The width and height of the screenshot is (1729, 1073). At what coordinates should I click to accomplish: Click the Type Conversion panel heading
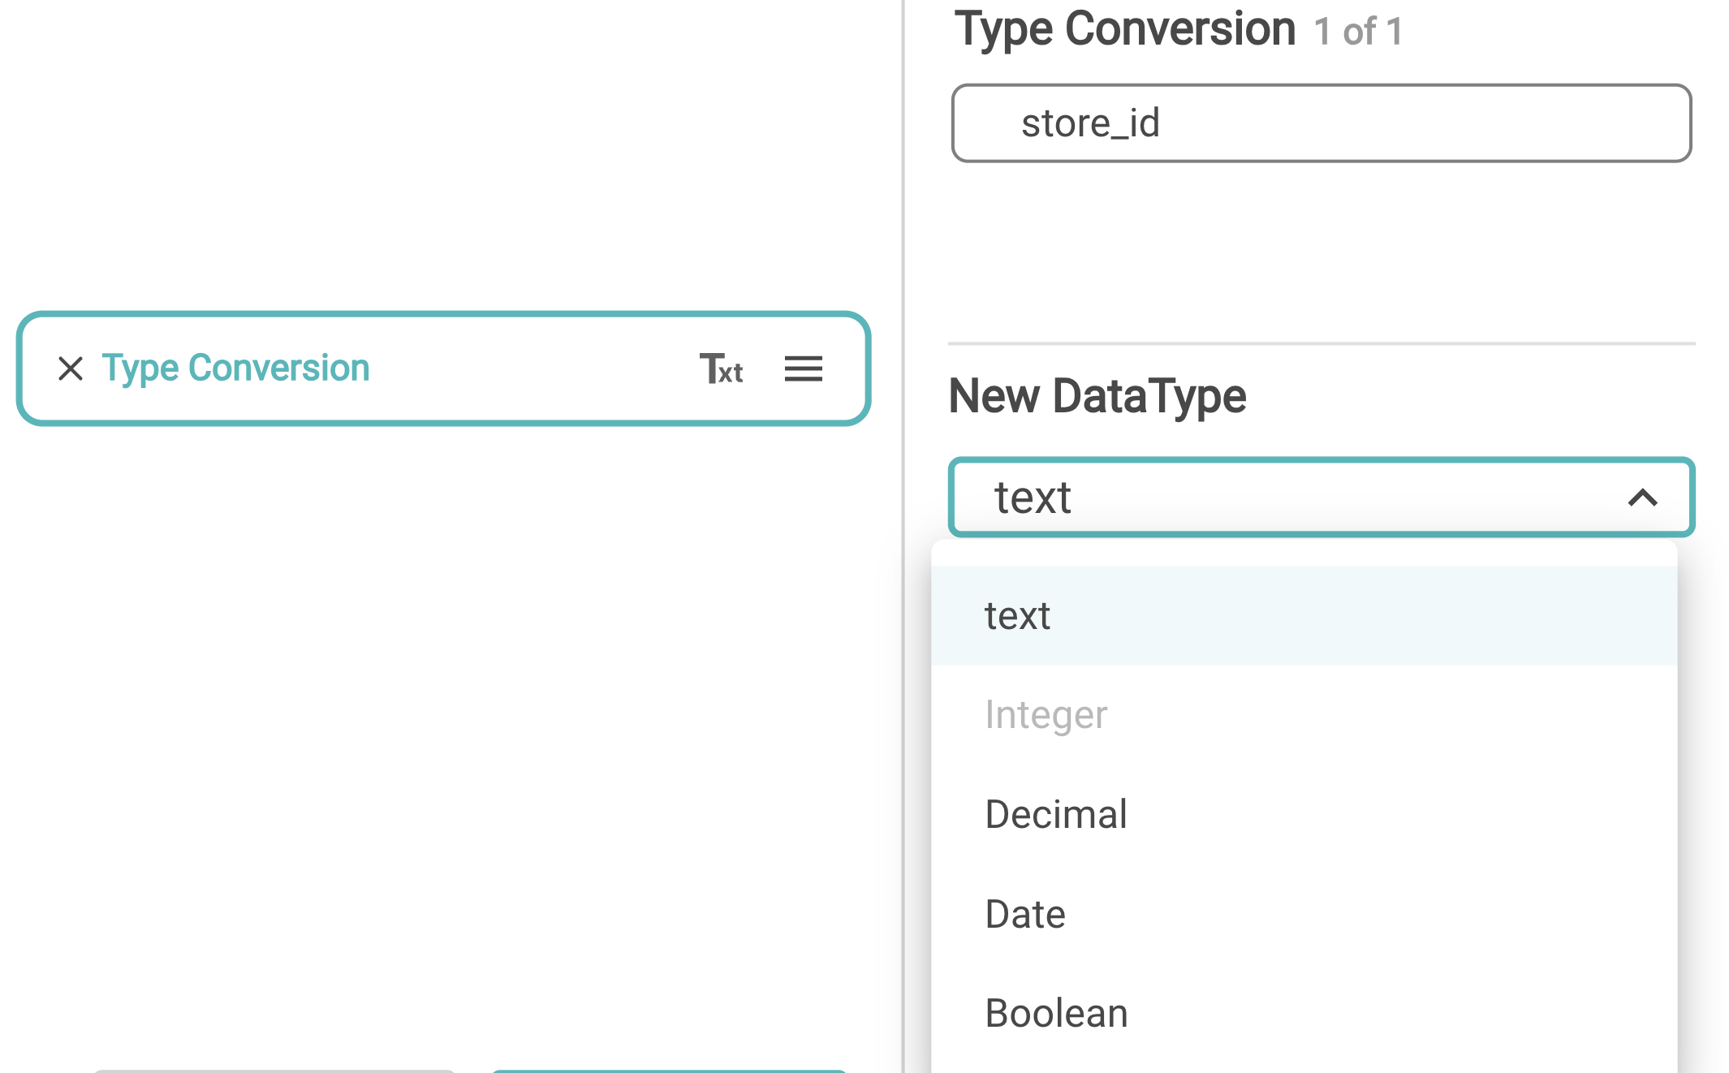click(x=1124, y=29)
